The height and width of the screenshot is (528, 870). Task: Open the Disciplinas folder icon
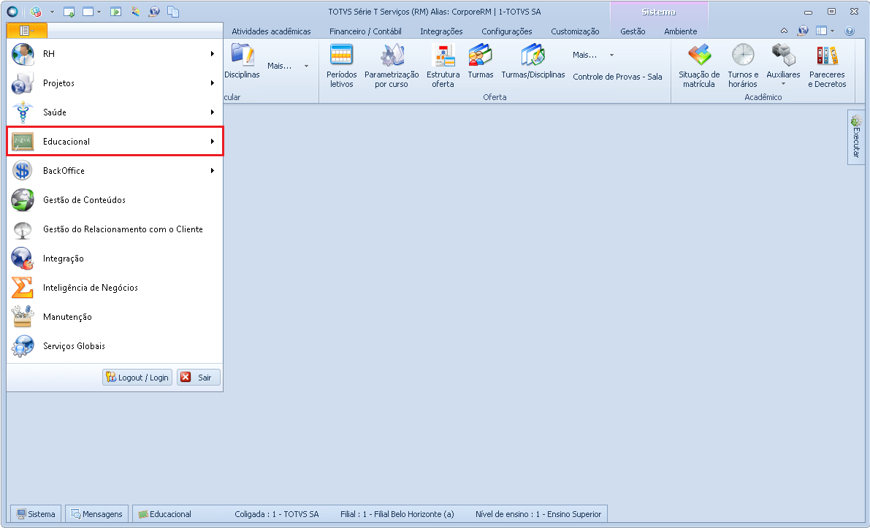point(243,55)
